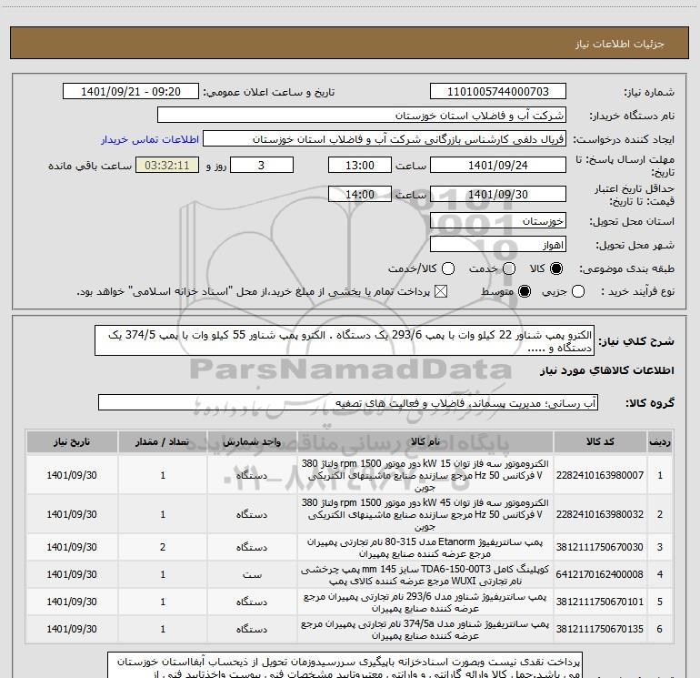Click the 45 kW electromotor item name
Image resolution: width=700 pixels, height=678 pixels.
[425, 514]
